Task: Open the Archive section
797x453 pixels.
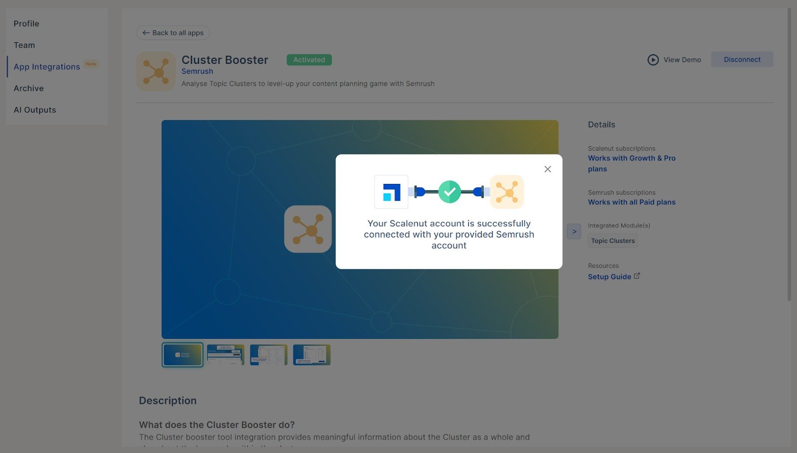Action: pos(29,88)
